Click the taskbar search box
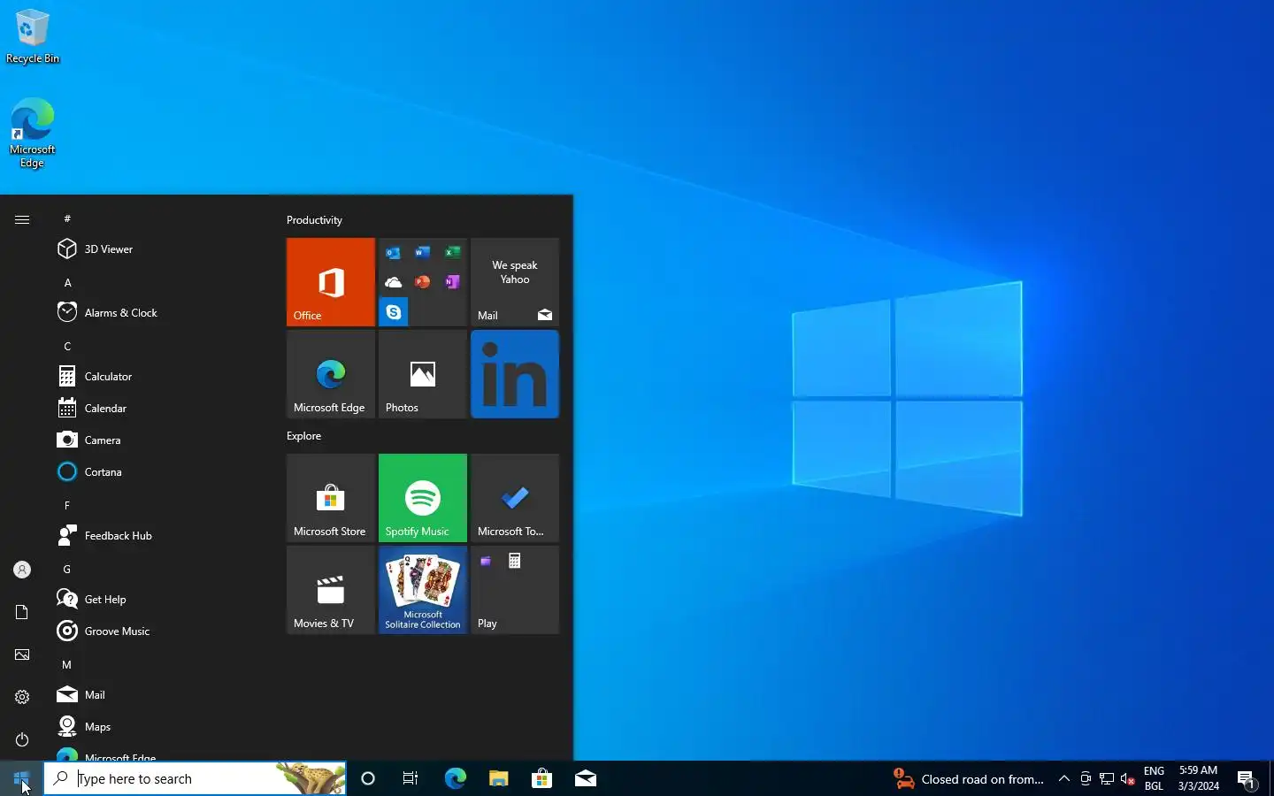The image size is (1274, 796). coord(195,778)
